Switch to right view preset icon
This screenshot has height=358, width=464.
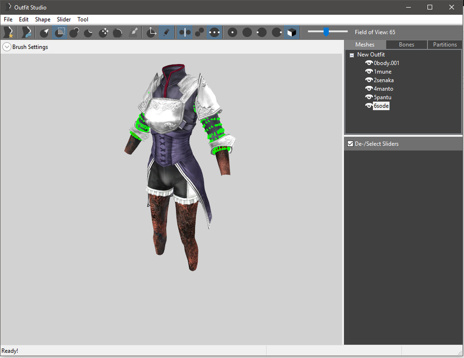277,32
